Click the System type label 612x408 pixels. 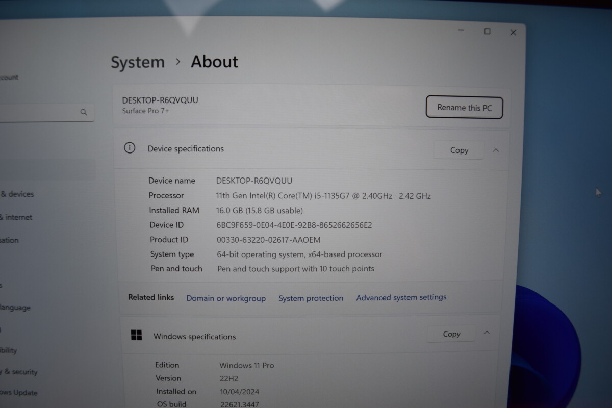[172, 254]
